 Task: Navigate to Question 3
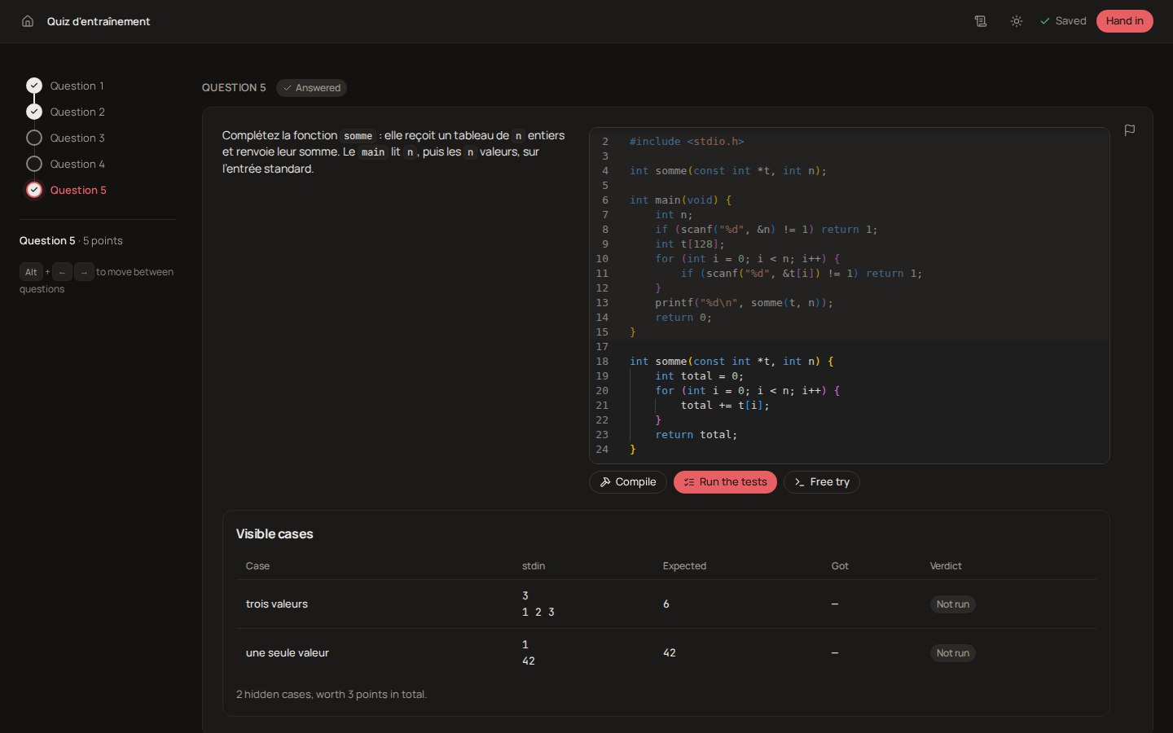pyautogui.click(x=65, y=138)
